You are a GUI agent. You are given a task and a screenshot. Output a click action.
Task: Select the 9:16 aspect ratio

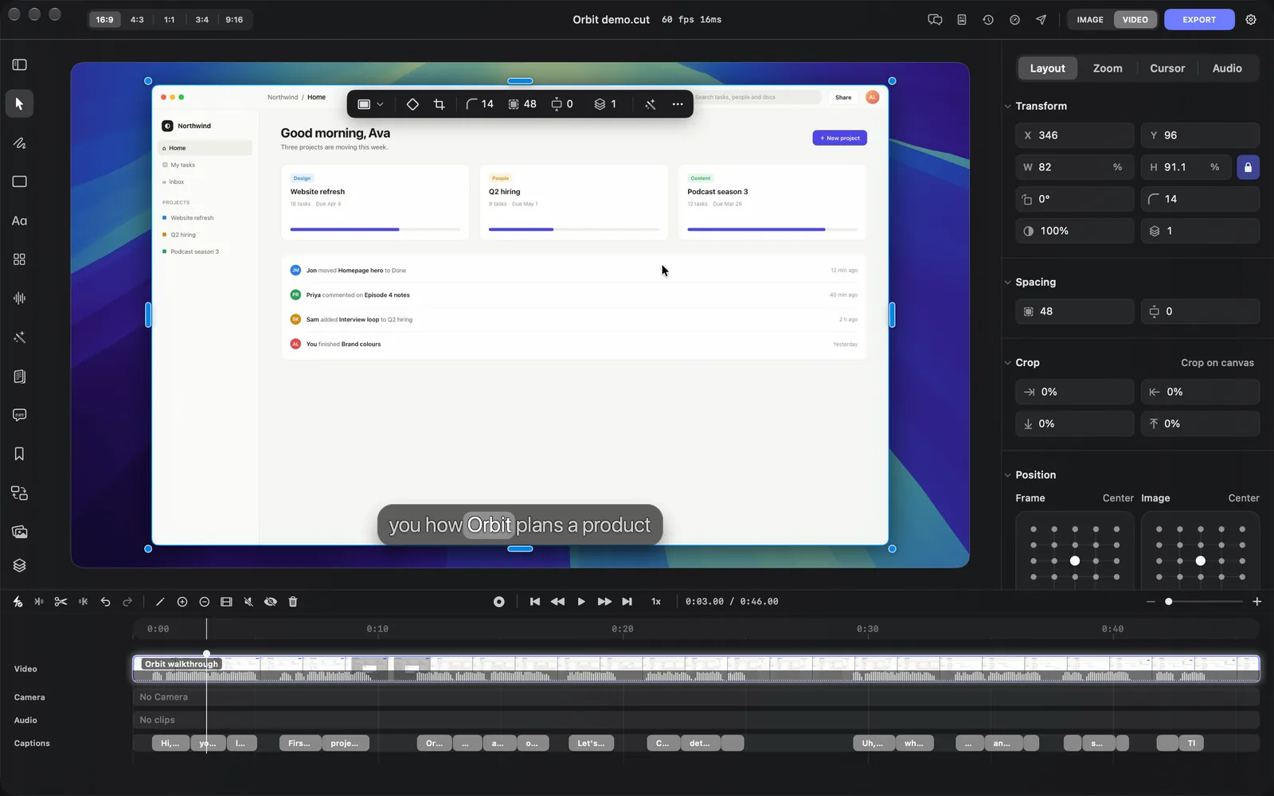pos(234,20)
